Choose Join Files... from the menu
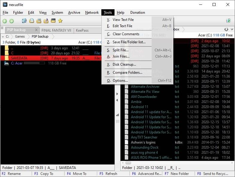 click(137, 56)
